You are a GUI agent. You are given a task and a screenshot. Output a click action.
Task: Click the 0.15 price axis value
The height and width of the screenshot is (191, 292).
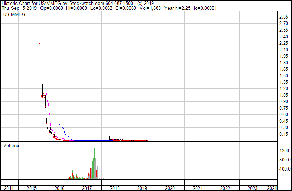284,134
